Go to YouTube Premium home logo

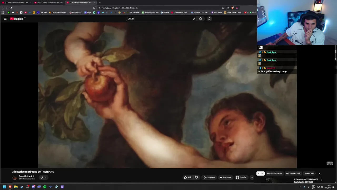[x=17, y=19]
